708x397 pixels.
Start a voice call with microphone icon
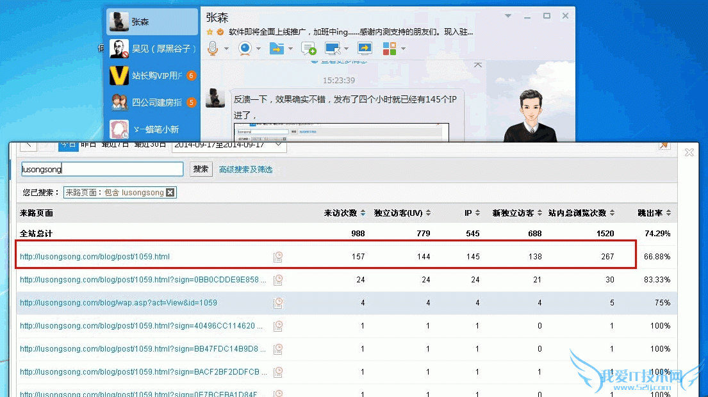213,49
